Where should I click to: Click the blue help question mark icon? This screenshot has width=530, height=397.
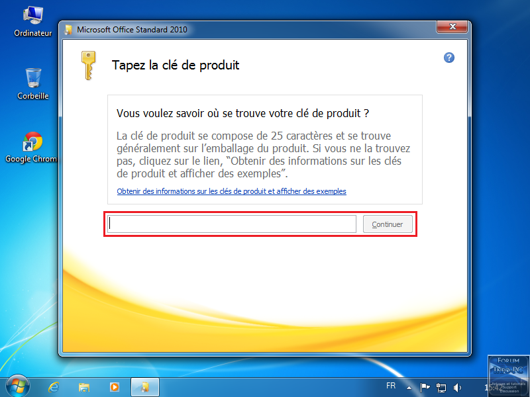pyautogui.click(x=449, y=58)
